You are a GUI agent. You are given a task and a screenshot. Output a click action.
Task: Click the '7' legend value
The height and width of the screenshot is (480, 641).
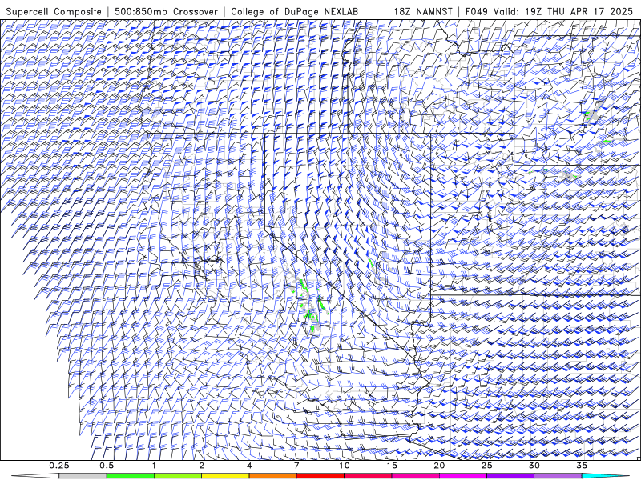pos(296,466)
